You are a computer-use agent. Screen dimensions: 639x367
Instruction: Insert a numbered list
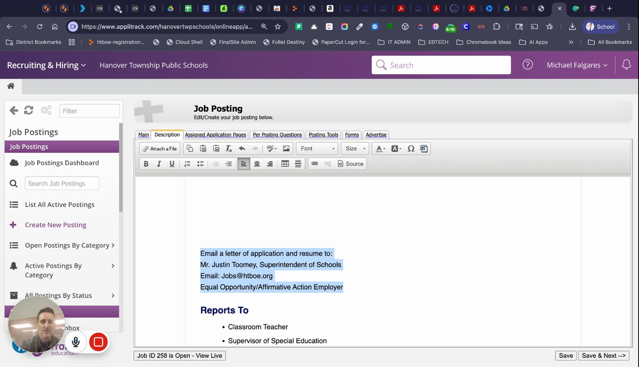187,164
